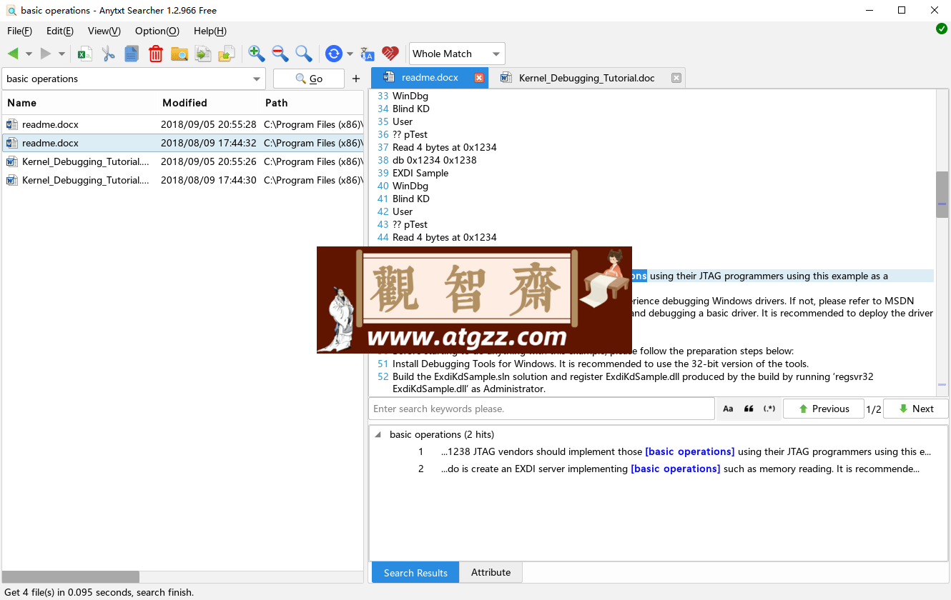Click the in-document search keywords field
Image resolution: width=951 pixels, height=600 pixels.
542,409
